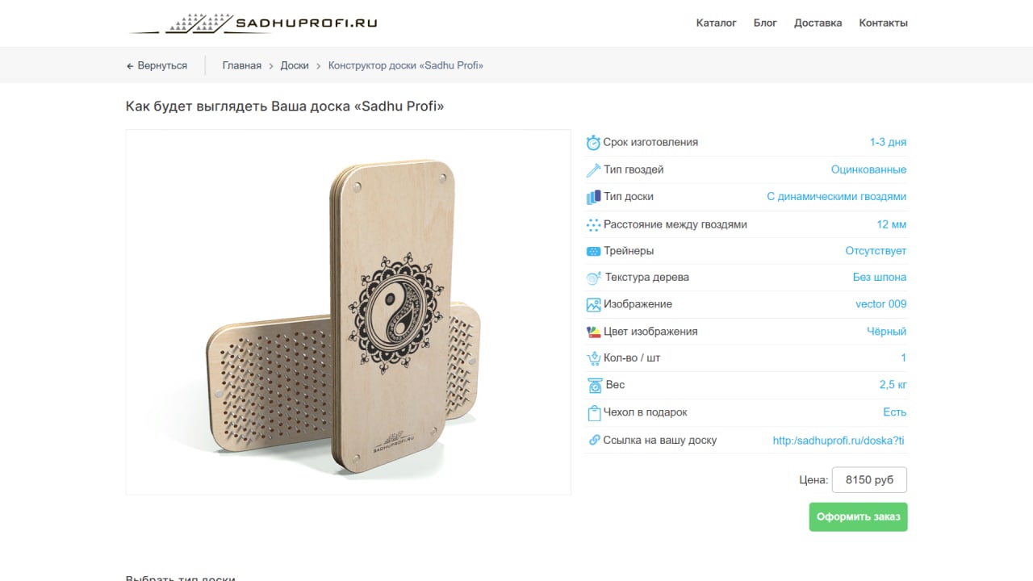Screen dimensions: 1033x581
Task: Open the sadhuprofi.ru/doska board link
Action: [x=839, y=441]
